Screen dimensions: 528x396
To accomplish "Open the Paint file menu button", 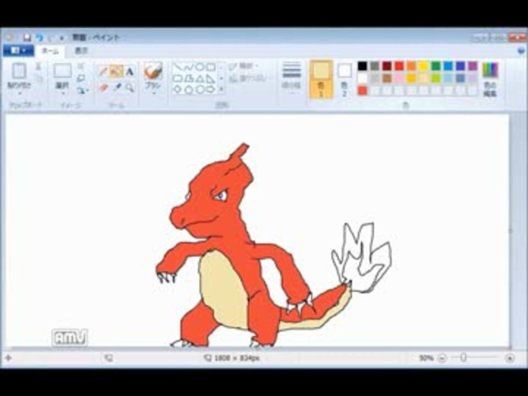I will [x=19, y=51].
